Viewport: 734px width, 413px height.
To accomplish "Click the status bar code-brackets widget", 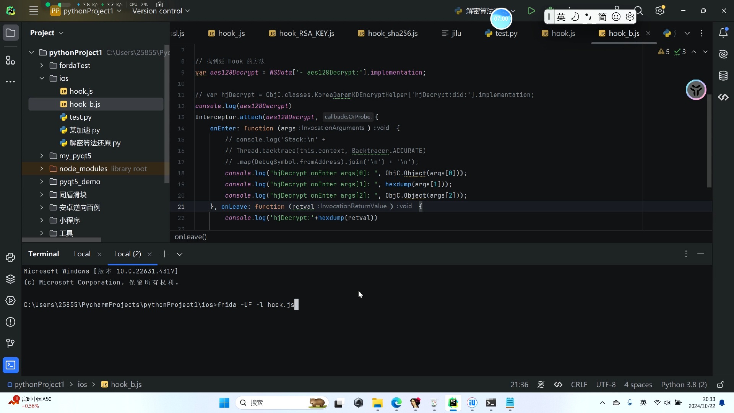I will (x=559, y=385).
